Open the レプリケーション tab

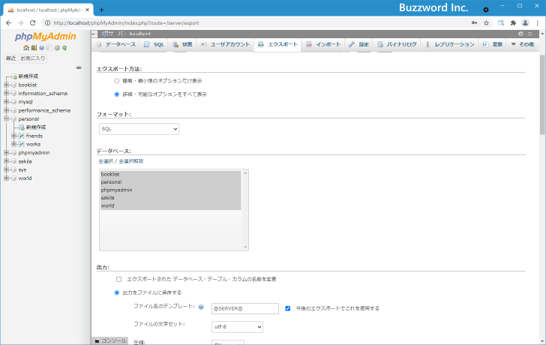449,44
